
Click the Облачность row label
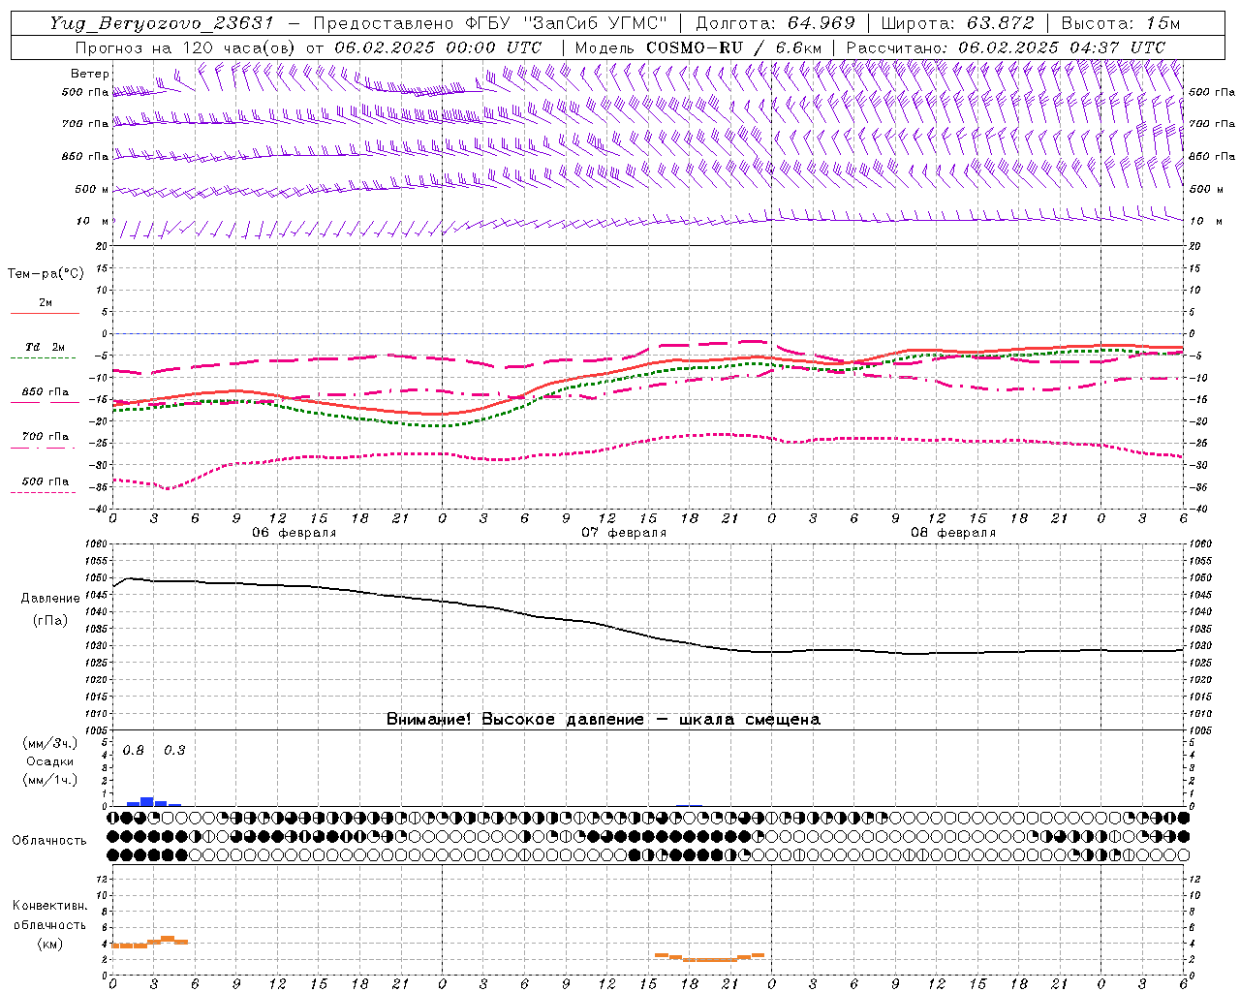(x=49, y=840)
